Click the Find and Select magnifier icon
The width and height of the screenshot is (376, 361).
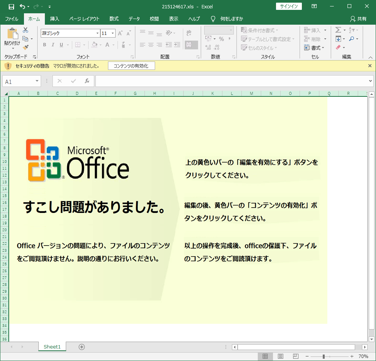tap(352, 39)
